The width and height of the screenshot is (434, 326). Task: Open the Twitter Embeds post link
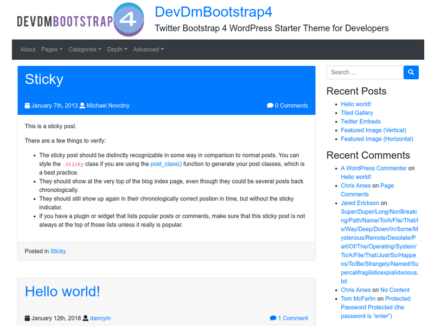tap(360, 121)
